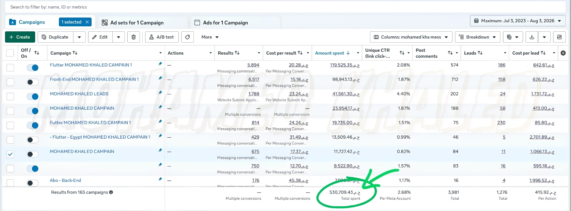
Task: Open MOHAMED KHALED LEADS campaign link
Action: [79, 94]
